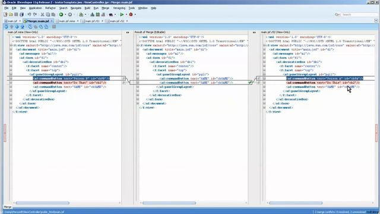Click the Save All toolbar icon
Image resolution: width=380 pixels, height=214 pixels.
(x=21, y=14)
